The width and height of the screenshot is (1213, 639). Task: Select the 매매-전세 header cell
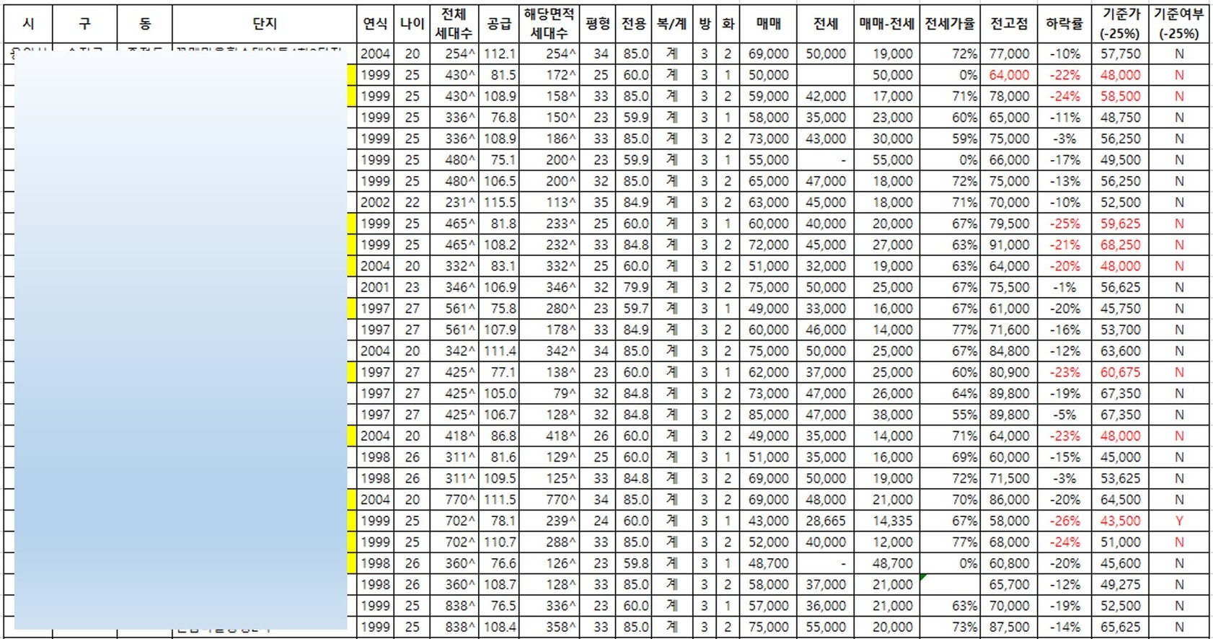pos(887,24)
